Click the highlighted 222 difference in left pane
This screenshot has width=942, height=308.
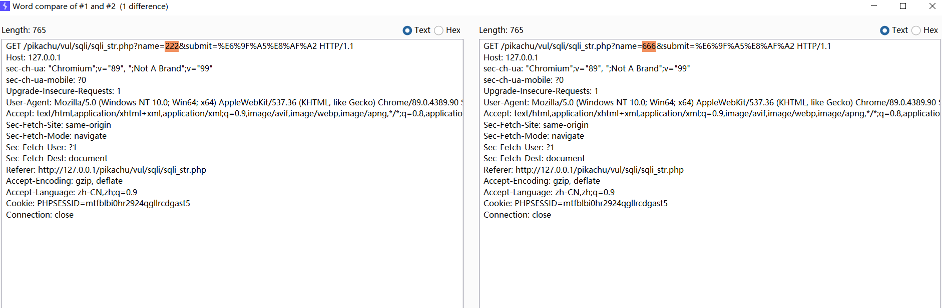point(172,46)
